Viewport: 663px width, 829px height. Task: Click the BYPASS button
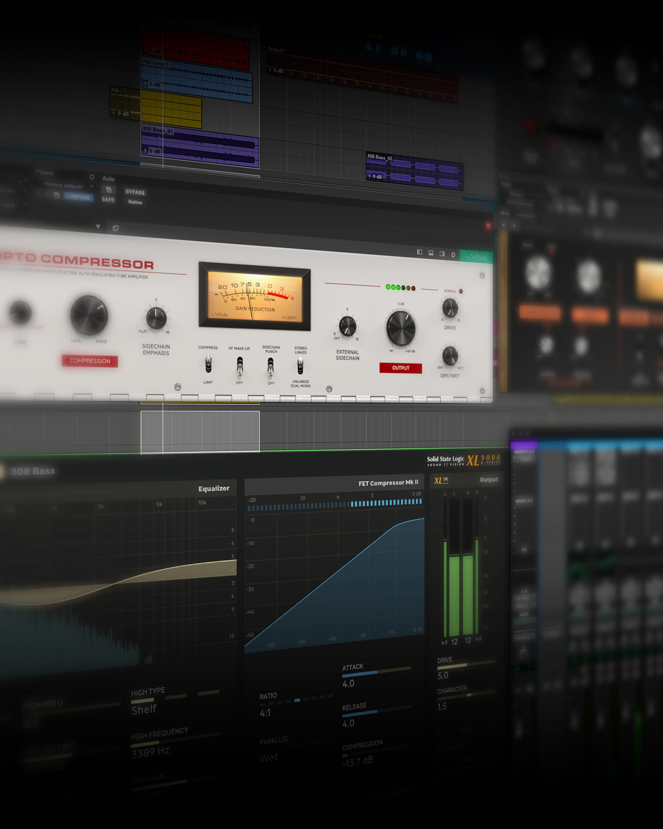135,192
